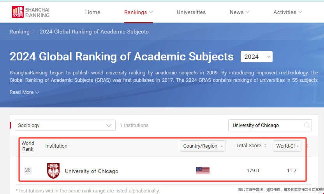Image resolution: width=324 pixels, height=194 pixels.
Task: Expand the Activities menu
Action: click(x=288, y=12)
